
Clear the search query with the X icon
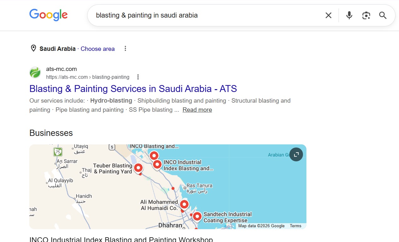pyautogui.click(x=328, y=15)
